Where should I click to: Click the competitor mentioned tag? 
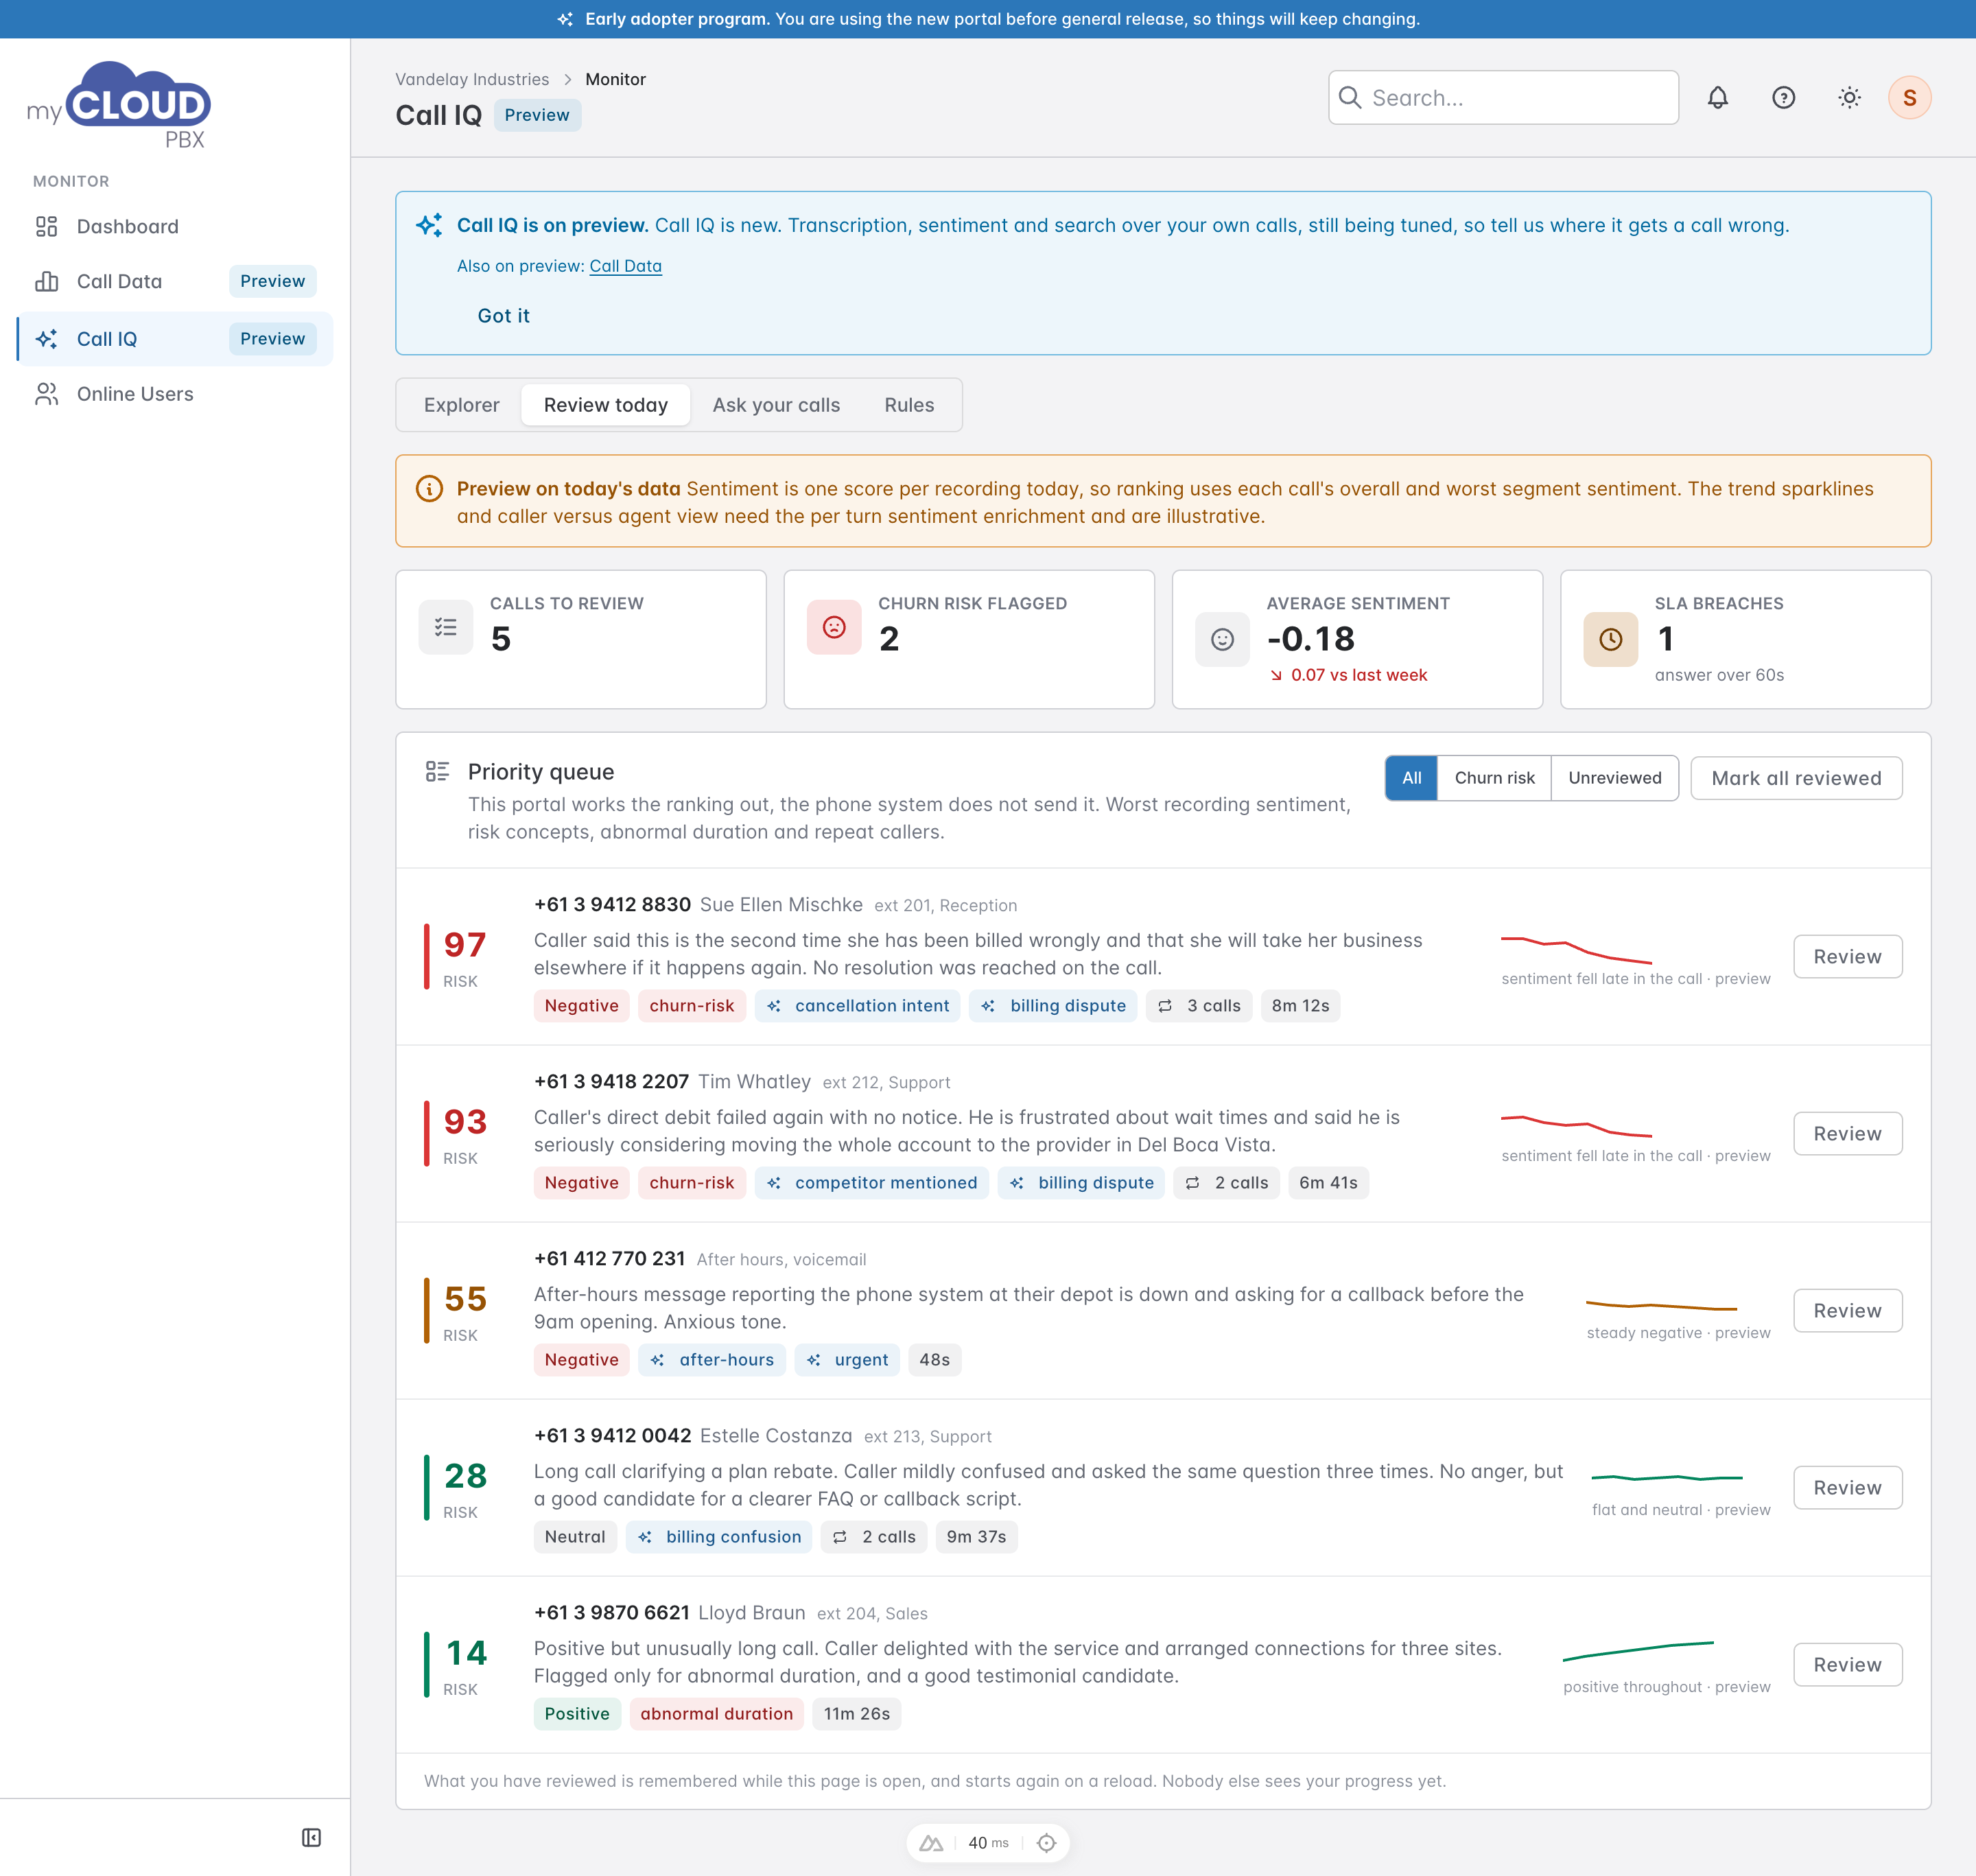coord(872,1183)
